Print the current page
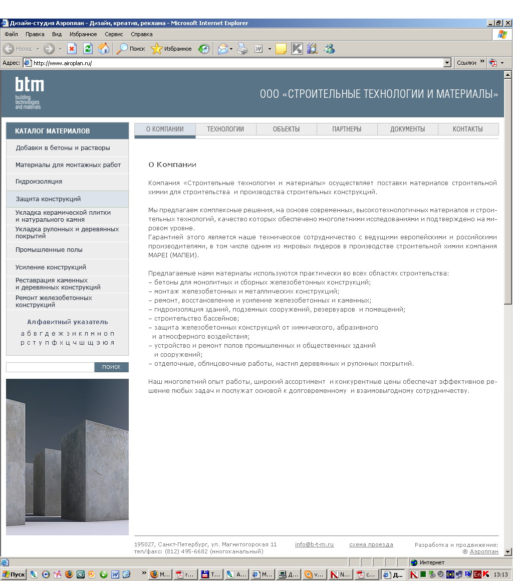Image resolution: width=513 pixels, height=581 pixels. point(243,49)
